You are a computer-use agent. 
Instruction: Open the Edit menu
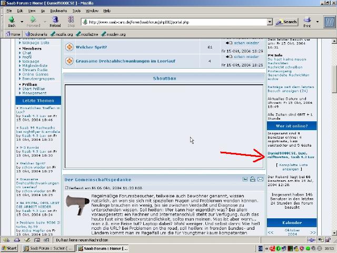pos(20,11)
